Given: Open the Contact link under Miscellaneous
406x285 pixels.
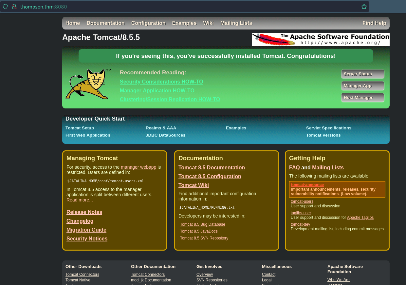Looking at the screenshot, I should click(x=268, y=275).
